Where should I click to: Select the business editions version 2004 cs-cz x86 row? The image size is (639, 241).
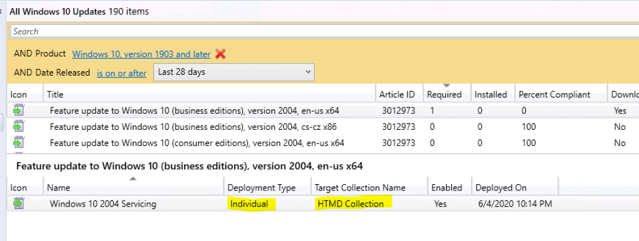[x=323, y=127]
